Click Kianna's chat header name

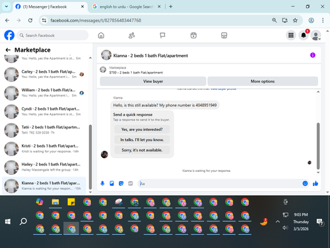point(150,56)
